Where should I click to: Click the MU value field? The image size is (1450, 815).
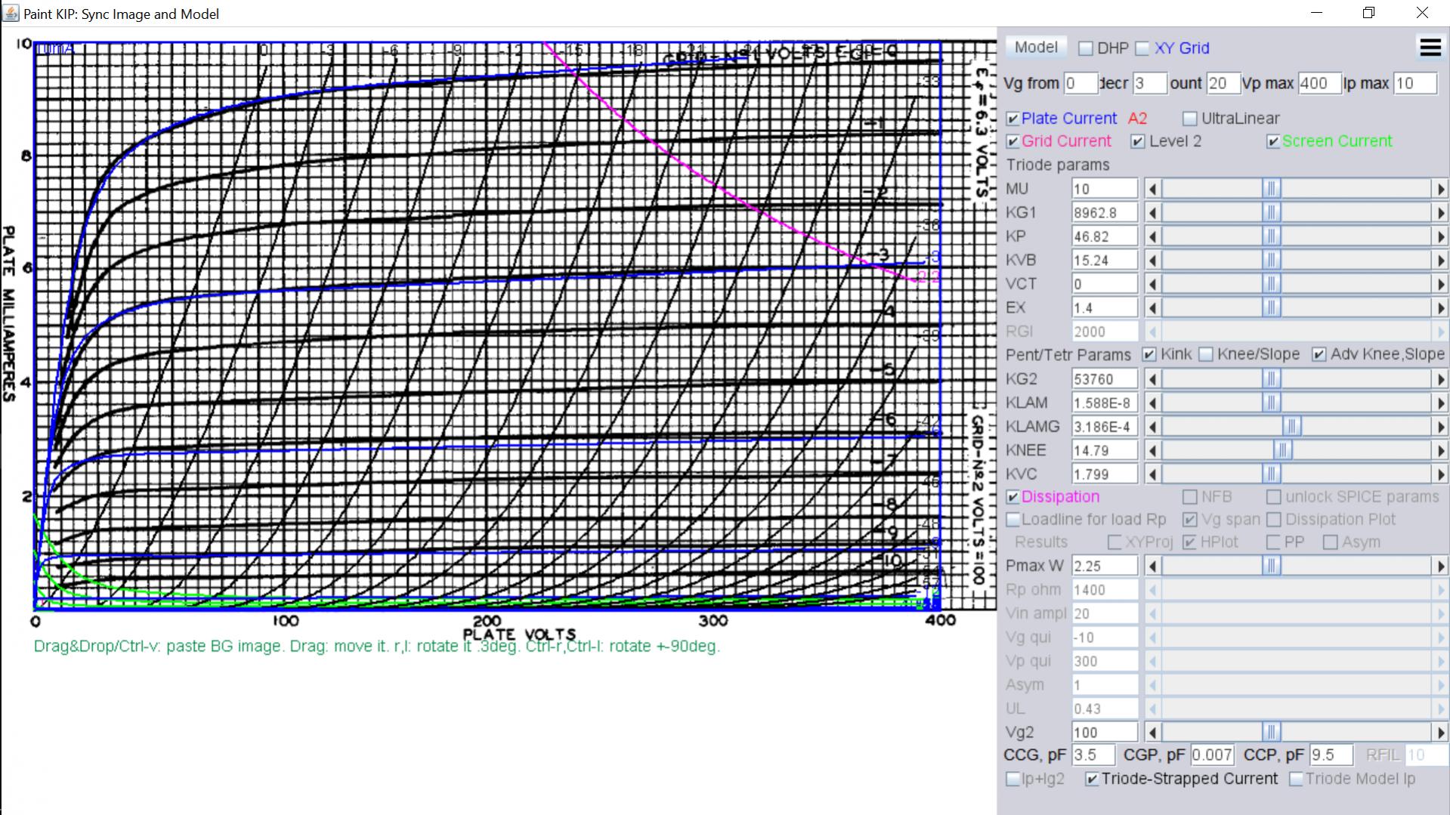pos(1105,189)
